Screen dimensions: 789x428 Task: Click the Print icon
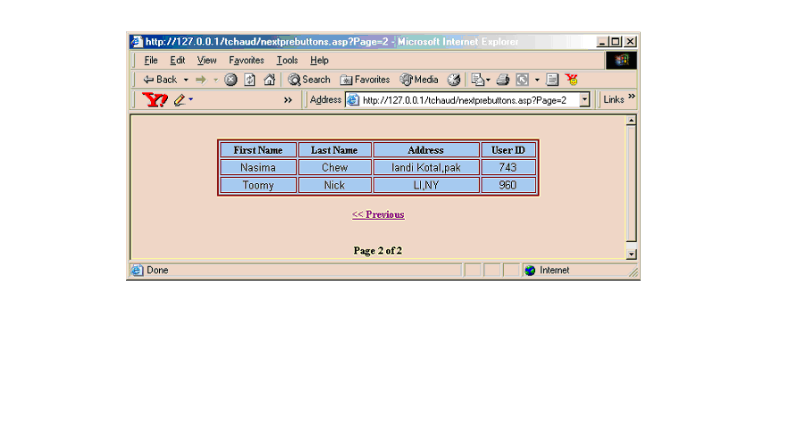pos(503,80)
